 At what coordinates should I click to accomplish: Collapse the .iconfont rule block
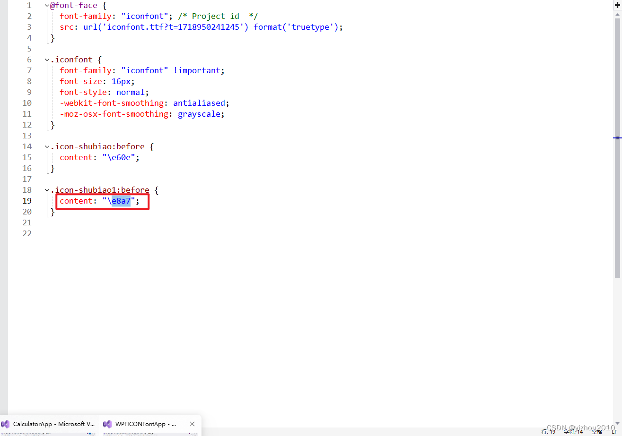[47, 60]
